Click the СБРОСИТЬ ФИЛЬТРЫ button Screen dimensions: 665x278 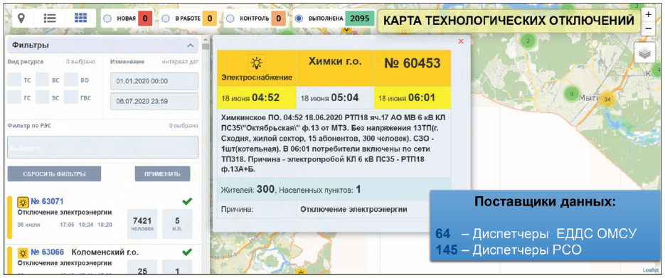tap(54, 173)
